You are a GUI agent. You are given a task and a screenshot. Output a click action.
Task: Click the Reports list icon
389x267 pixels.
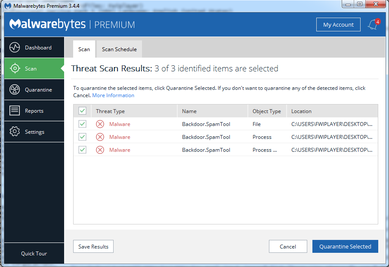[15, 111]
